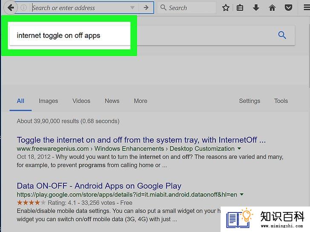310x232 pixels.
Task: Expand the play.google.com result dropdown arrow
Action: [x=241, y=195]
